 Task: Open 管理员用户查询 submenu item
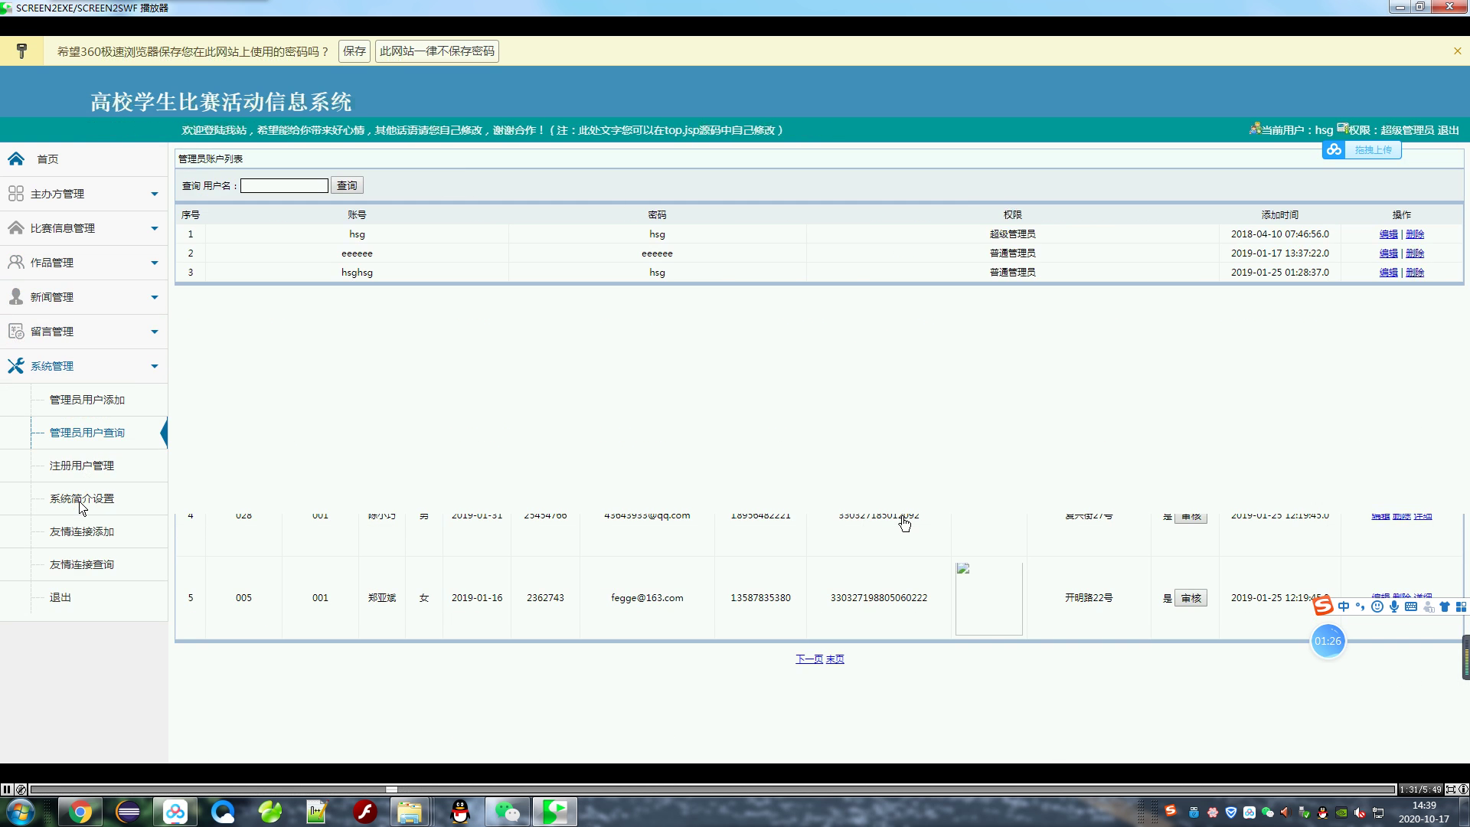(87, 433)
